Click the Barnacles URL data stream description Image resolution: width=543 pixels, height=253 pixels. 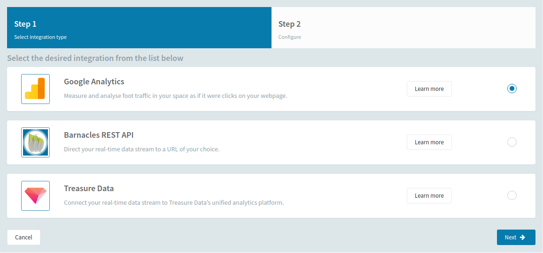142,149
